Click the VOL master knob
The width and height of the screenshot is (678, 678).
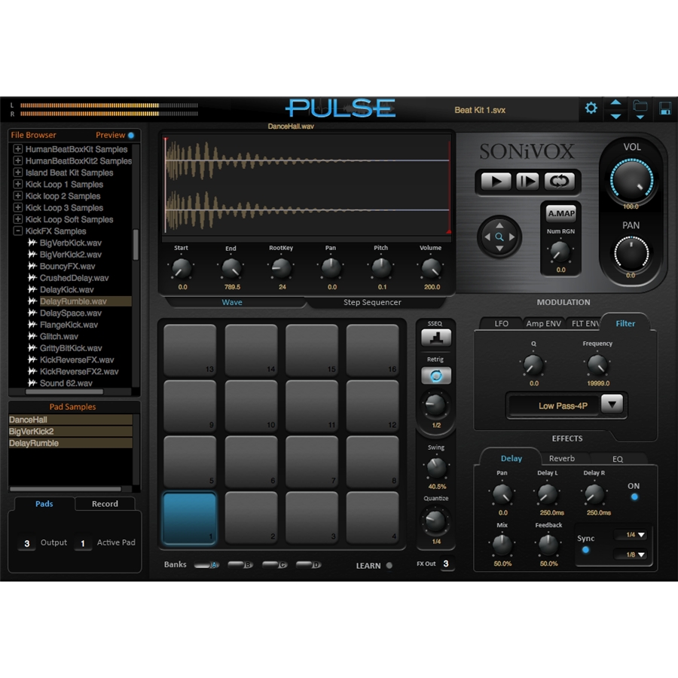point(631,180)
